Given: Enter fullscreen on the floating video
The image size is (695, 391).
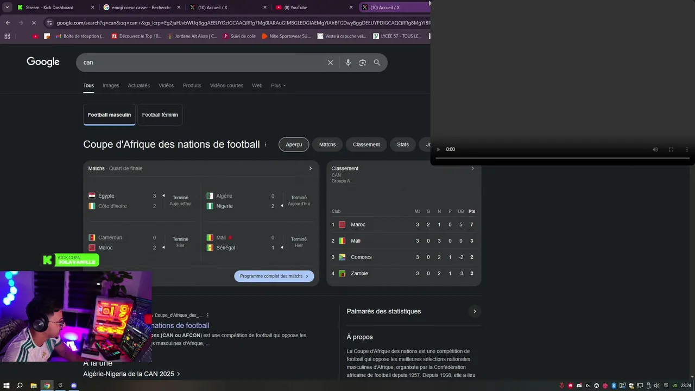Looking at the screenshot, I should coord(671,149).
